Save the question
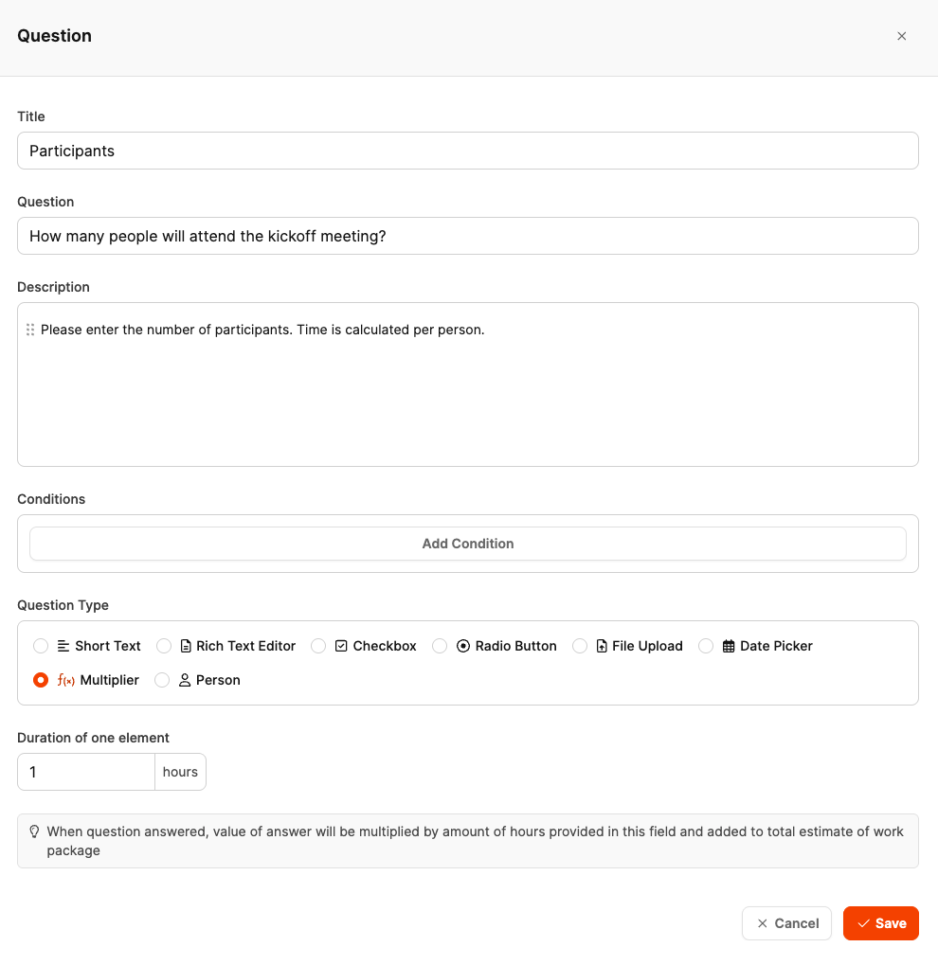 880,923
